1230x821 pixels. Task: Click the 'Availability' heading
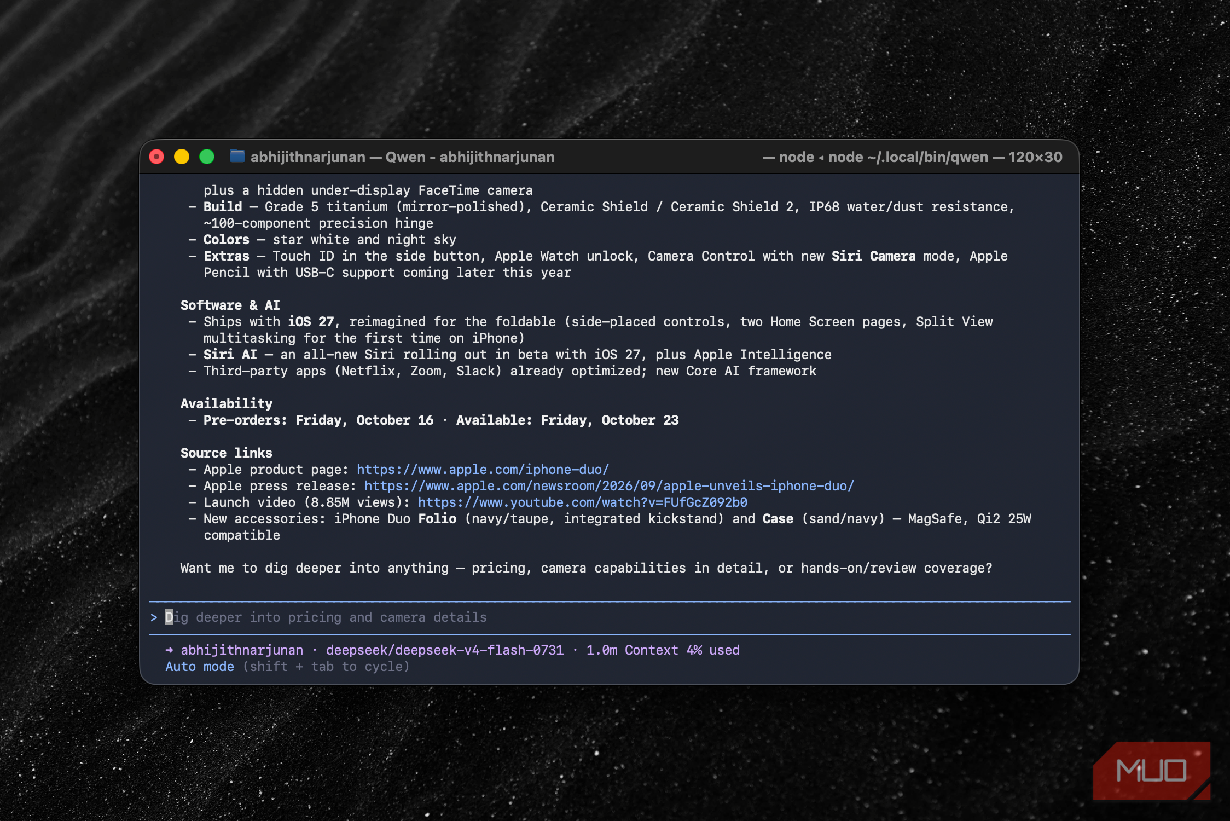pos(227,404)
